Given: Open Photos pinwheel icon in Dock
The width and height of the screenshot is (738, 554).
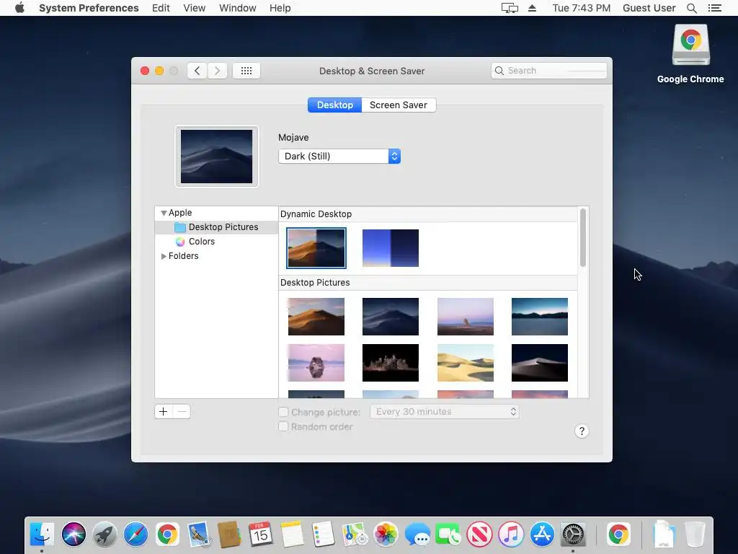Looking at the screenshot, I should tap(386, 535).
